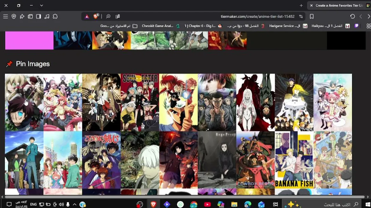The image size is (371, 208).
Task: Open YouTube app from taskbar
Action: tap(207, 205)
